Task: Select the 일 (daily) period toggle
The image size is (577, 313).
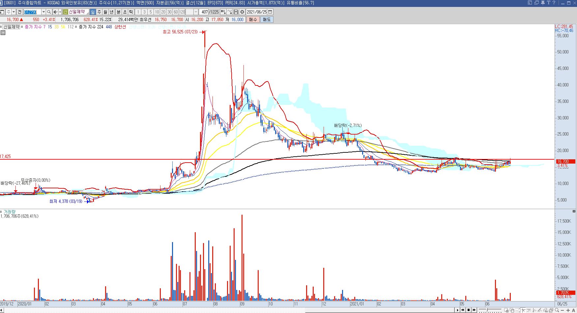Action: pyautogui.click(x=93, y=12)
